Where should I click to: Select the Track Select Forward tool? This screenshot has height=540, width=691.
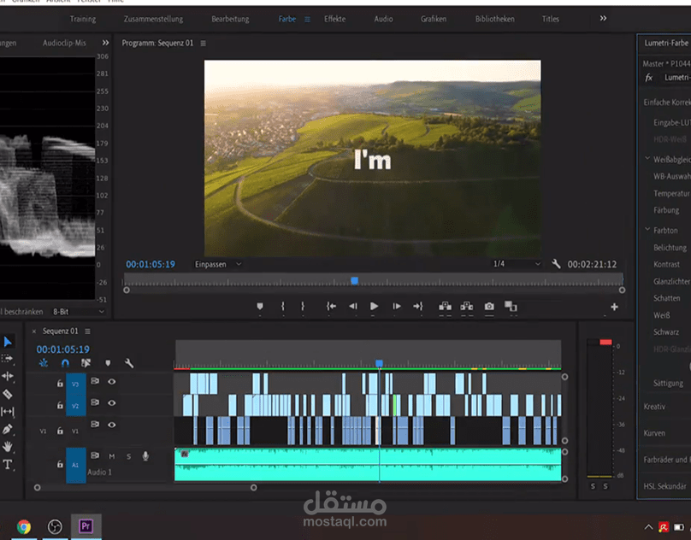tap(7, 359)
